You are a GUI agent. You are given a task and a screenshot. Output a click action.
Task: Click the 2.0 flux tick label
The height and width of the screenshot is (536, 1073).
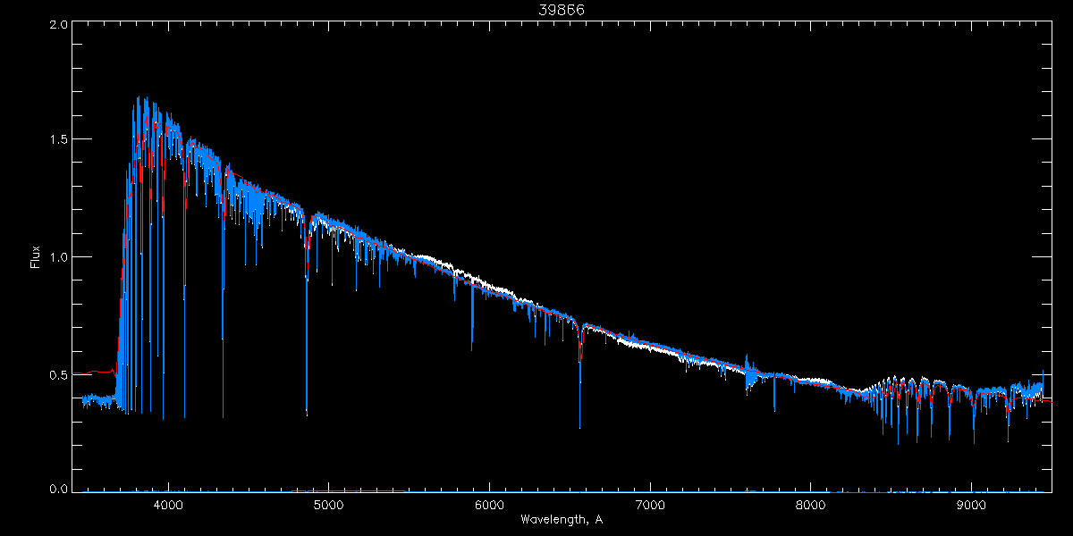pyautogui.click(x=58, y=25)
